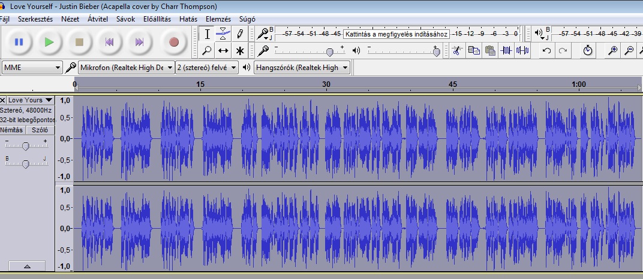Select the Zoom (magnifier) tool
The image size is (643, 279).
pyautogui.click(x=207, y=51)
